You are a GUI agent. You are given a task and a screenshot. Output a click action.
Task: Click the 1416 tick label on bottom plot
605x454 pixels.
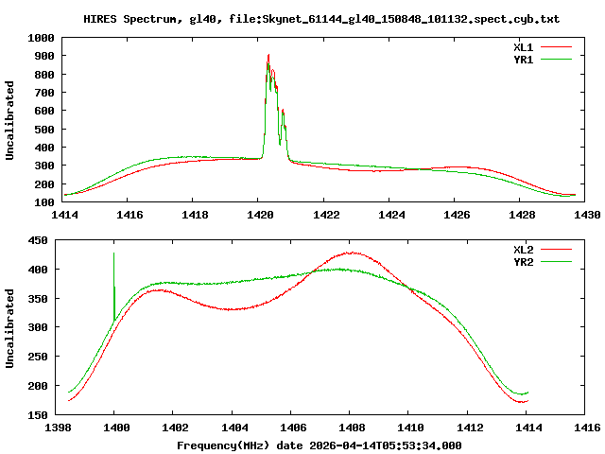pyautogui.click(x=587, y=428)
